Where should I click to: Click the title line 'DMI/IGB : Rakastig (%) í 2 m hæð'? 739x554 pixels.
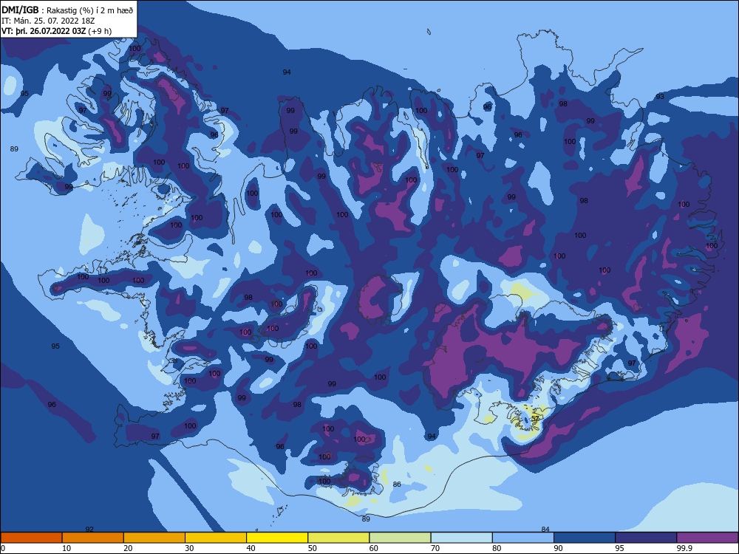[67, 10]
